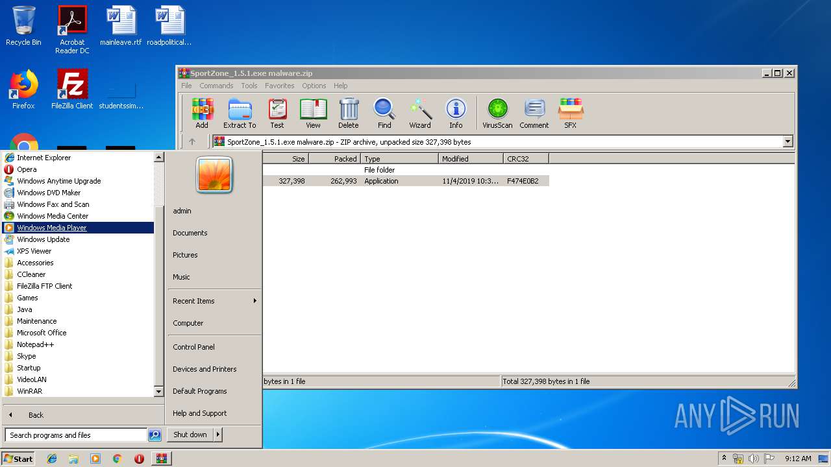Sort by the Packed column header
Screen dimensions: 831x467
334,158
